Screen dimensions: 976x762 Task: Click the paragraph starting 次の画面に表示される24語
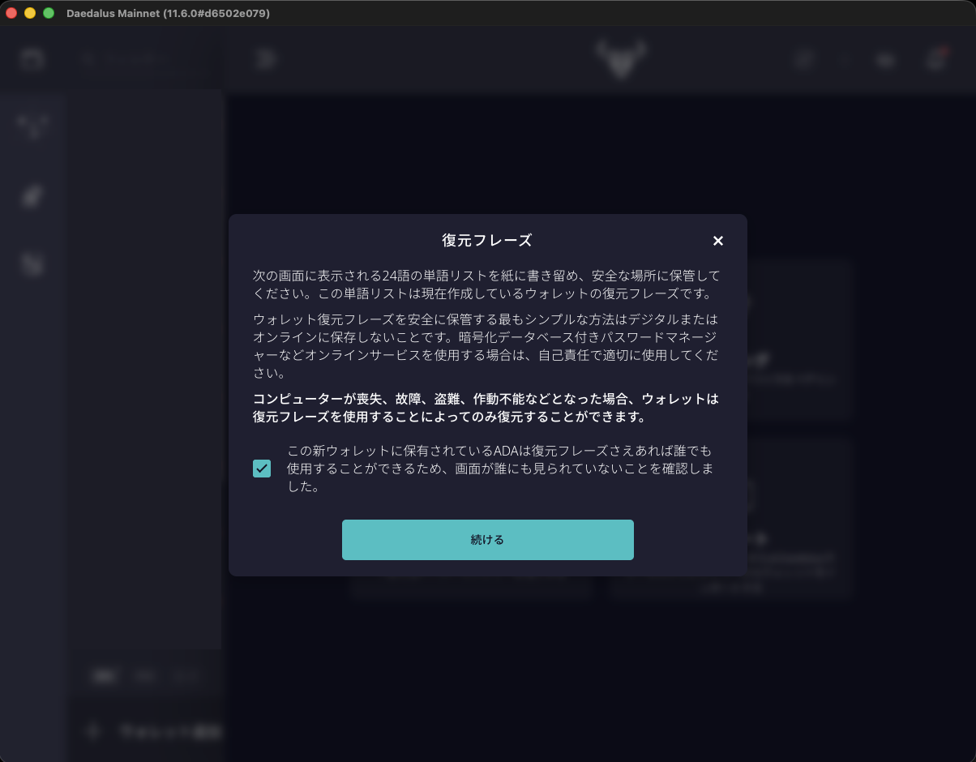point(486,285)
